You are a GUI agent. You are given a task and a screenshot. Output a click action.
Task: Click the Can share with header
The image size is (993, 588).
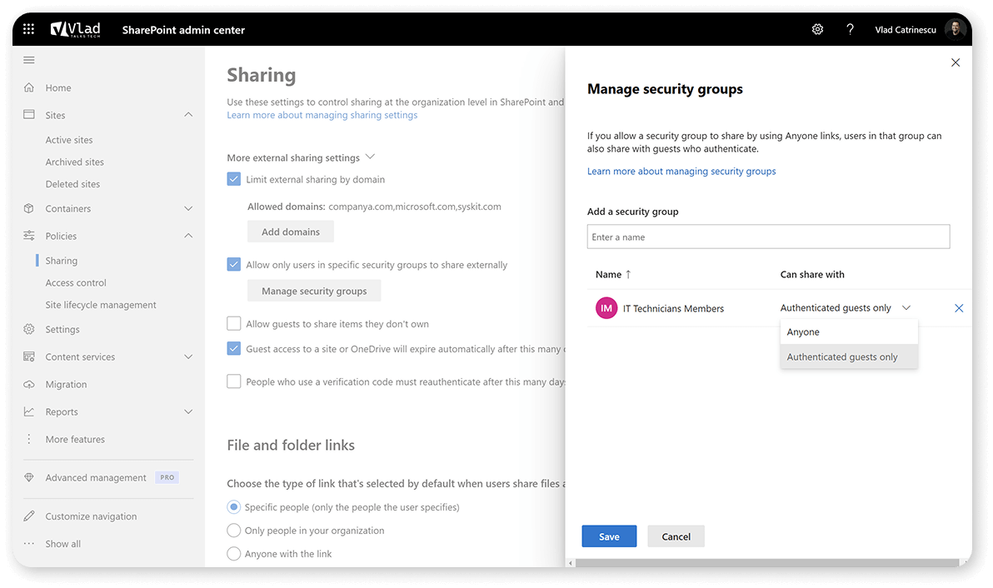(812, 274)
